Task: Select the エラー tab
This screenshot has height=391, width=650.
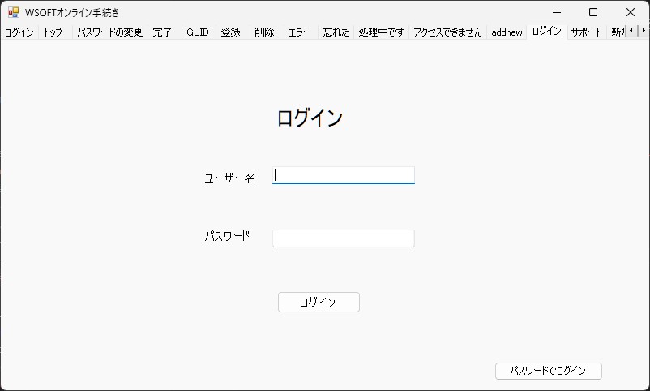Action: point(300,32)
